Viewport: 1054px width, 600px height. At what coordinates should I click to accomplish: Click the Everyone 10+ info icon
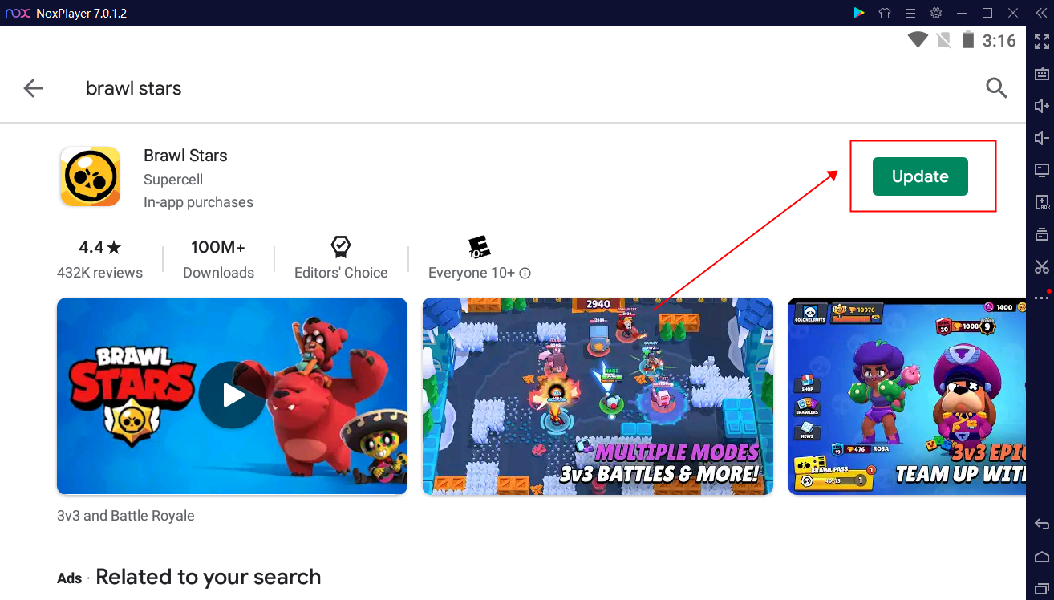pyautogui.click(x=525, y=273)
